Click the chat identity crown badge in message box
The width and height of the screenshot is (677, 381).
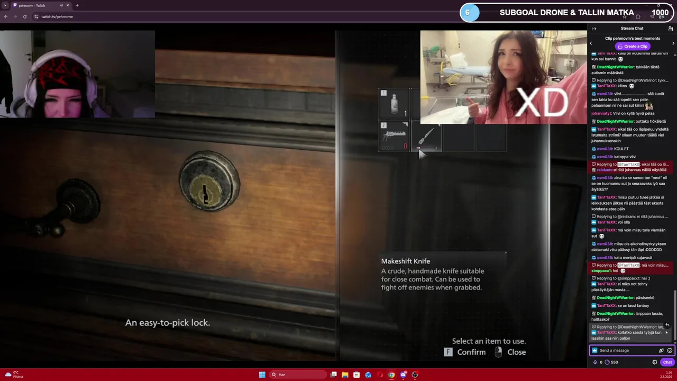pyautogui.click(x=594, y=350)
